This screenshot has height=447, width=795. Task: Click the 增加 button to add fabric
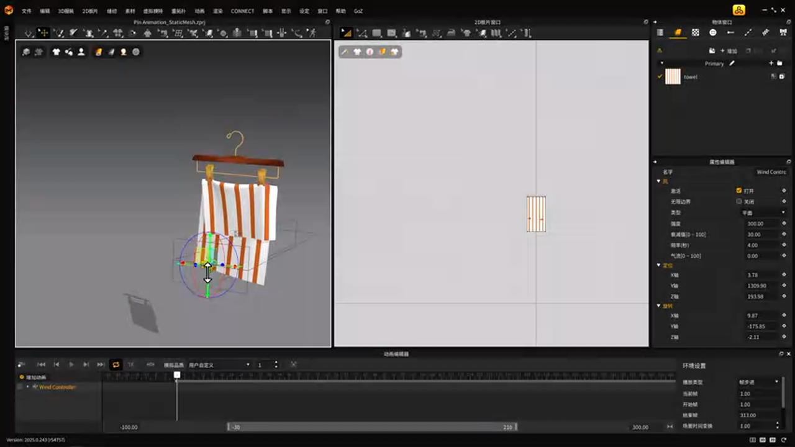tap(728, 51)
